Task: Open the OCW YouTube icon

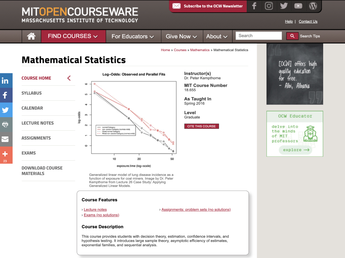Action: pyautogui.click(x=298, y=6)
